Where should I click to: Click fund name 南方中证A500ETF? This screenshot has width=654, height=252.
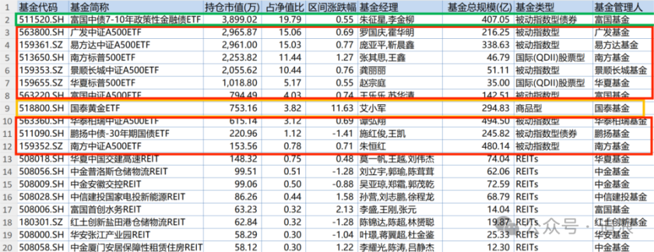(x=136, y=146)
